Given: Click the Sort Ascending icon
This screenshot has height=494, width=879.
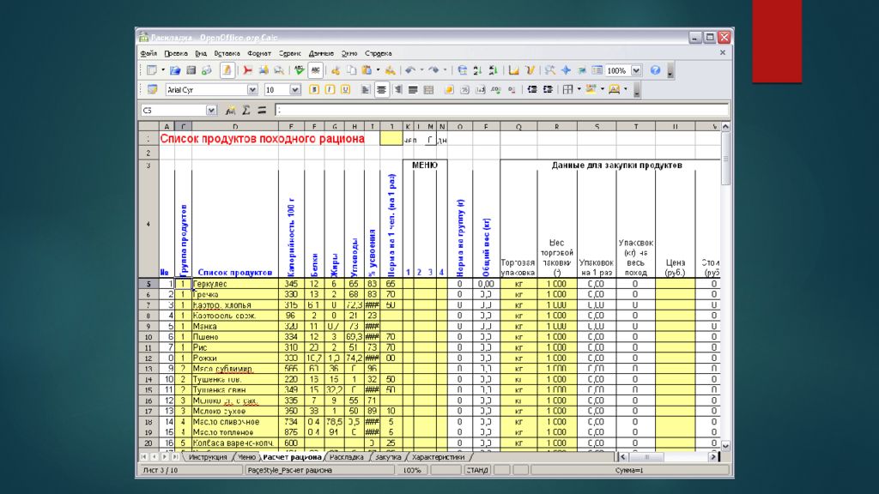Looking at the screenshot, I should (477, 70).
